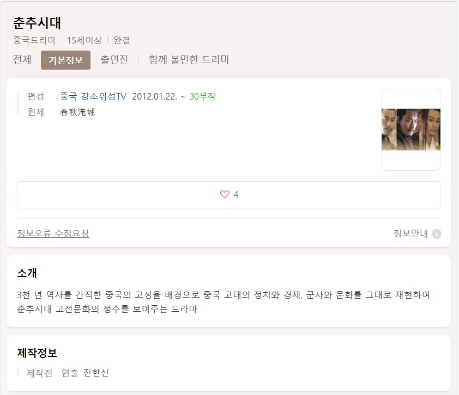
Task: Click the drama poster thumbnail
Action: pyautogui.click(x=411, y=129)
